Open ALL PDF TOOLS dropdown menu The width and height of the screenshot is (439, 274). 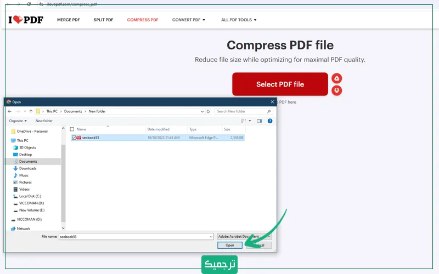point(239,20)
